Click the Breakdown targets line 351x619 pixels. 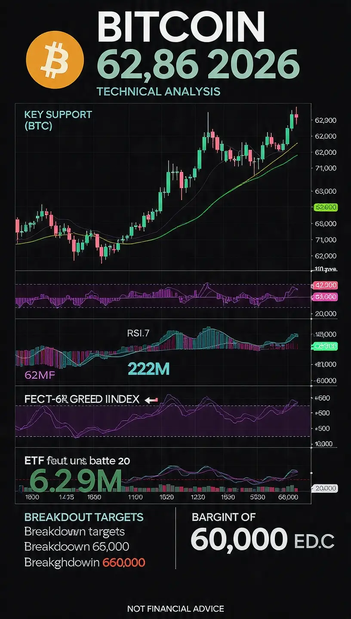[x=74, y=531]
